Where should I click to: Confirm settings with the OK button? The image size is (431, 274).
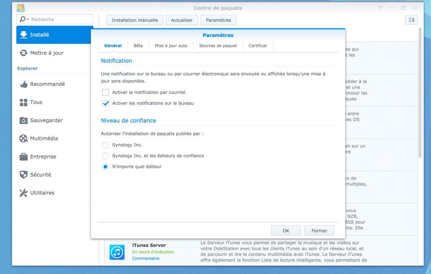coord(286,231)
